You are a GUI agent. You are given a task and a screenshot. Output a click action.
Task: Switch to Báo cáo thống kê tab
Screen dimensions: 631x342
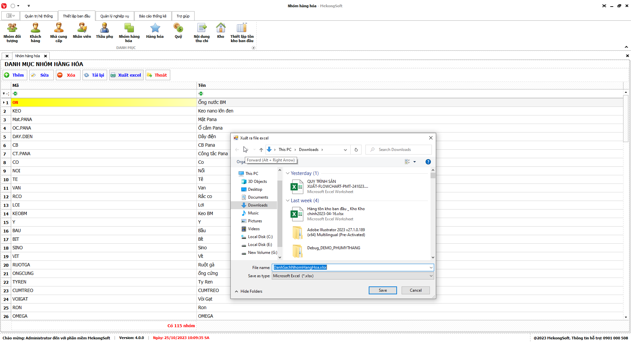pos(153,16)
